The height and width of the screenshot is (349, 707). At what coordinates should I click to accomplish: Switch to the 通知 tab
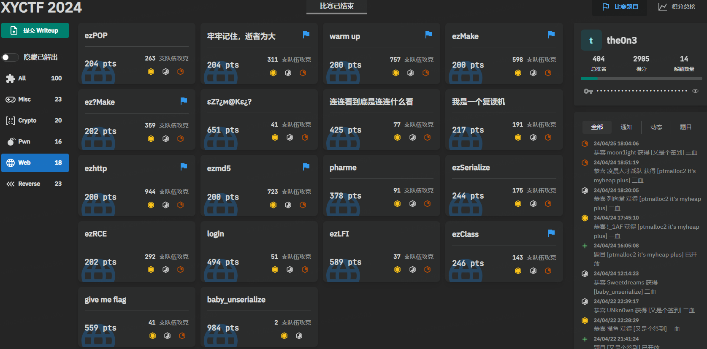[x=626, y=127]
